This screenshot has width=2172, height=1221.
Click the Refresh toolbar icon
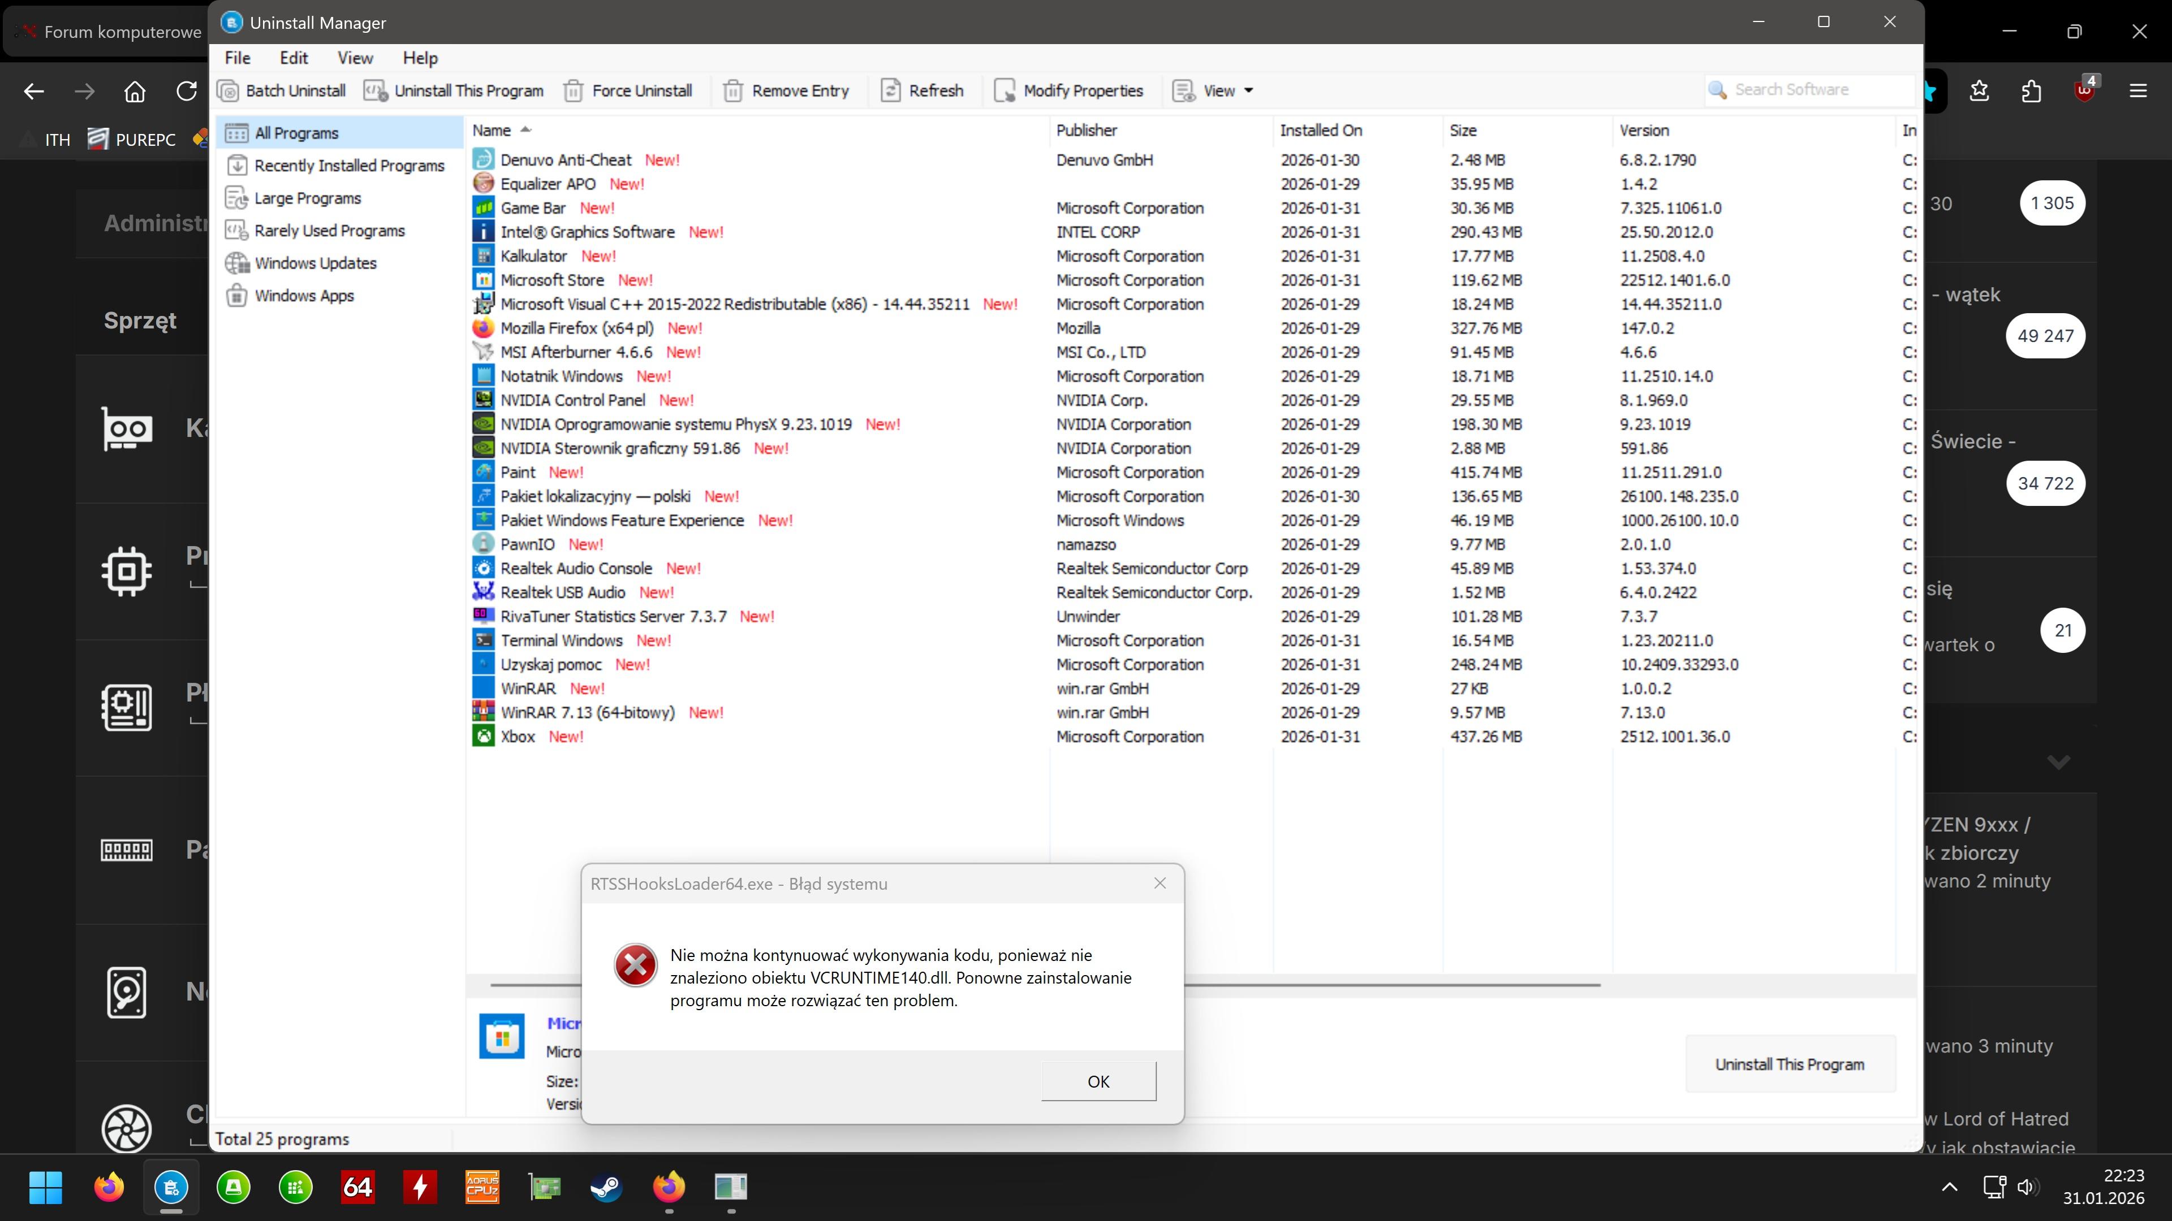tap(890, 91)
